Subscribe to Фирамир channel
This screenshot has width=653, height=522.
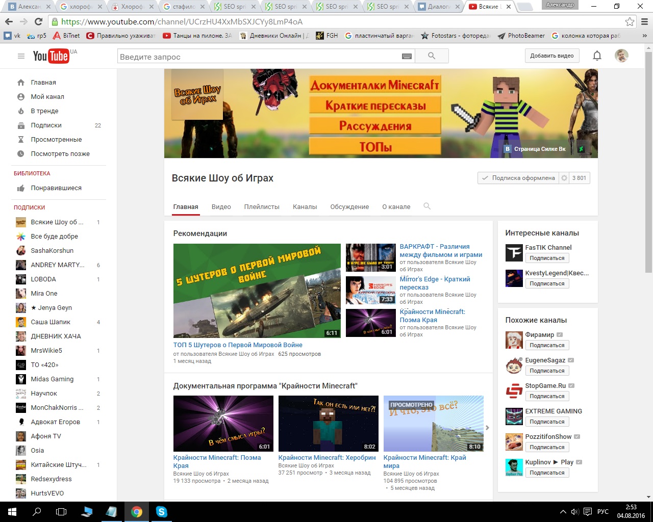click(x=547, y=346)
